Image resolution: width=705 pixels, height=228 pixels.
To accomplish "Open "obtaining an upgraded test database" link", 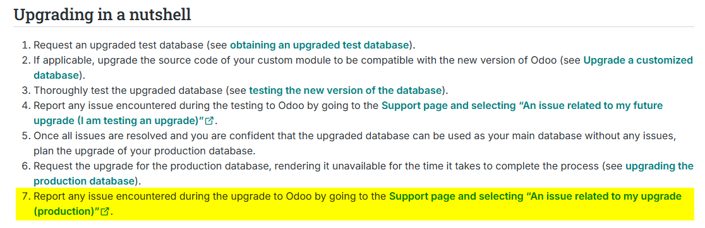I will coord(319,45).
